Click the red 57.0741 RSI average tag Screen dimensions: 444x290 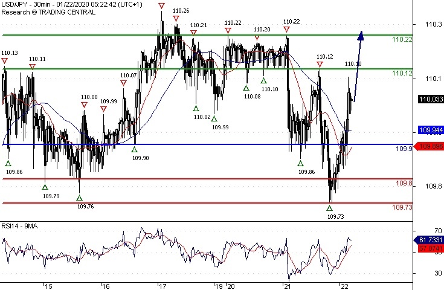coord(431,248)
